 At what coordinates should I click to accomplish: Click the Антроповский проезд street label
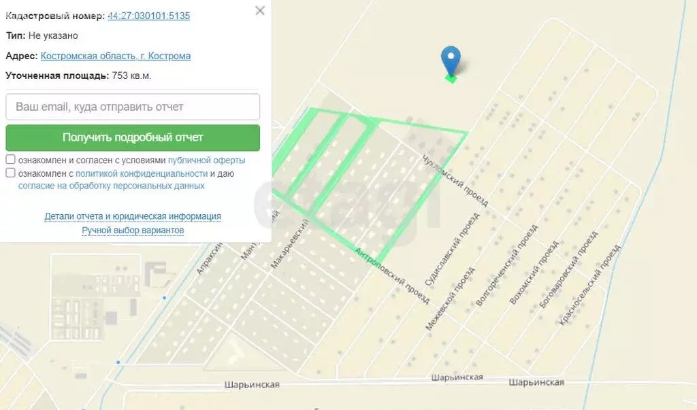[x=392, y=275]
